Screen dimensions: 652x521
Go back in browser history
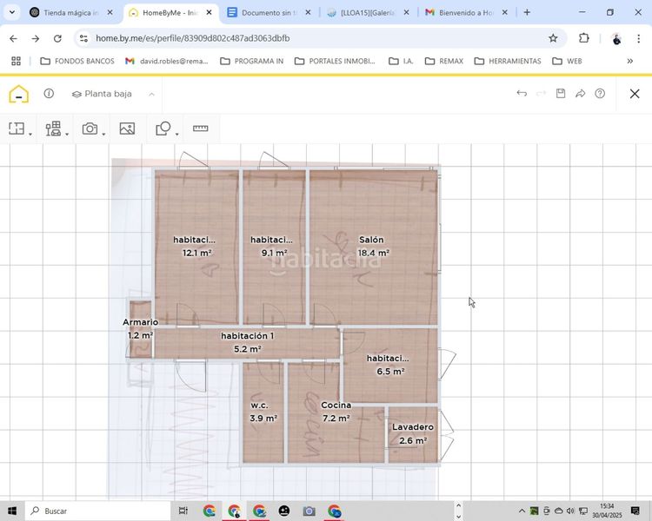click(13, 38)
